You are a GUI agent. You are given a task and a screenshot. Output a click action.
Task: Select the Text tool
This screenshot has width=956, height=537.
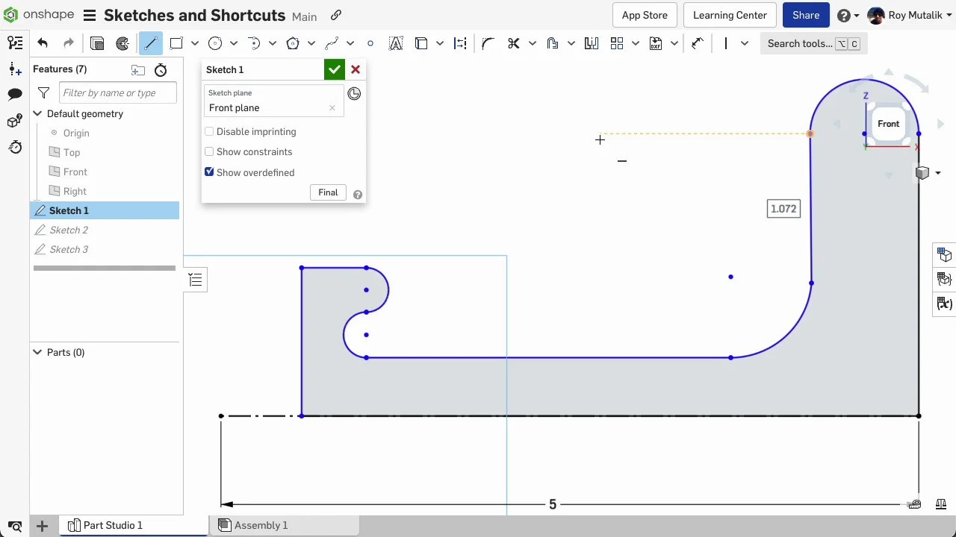[396, 43]
